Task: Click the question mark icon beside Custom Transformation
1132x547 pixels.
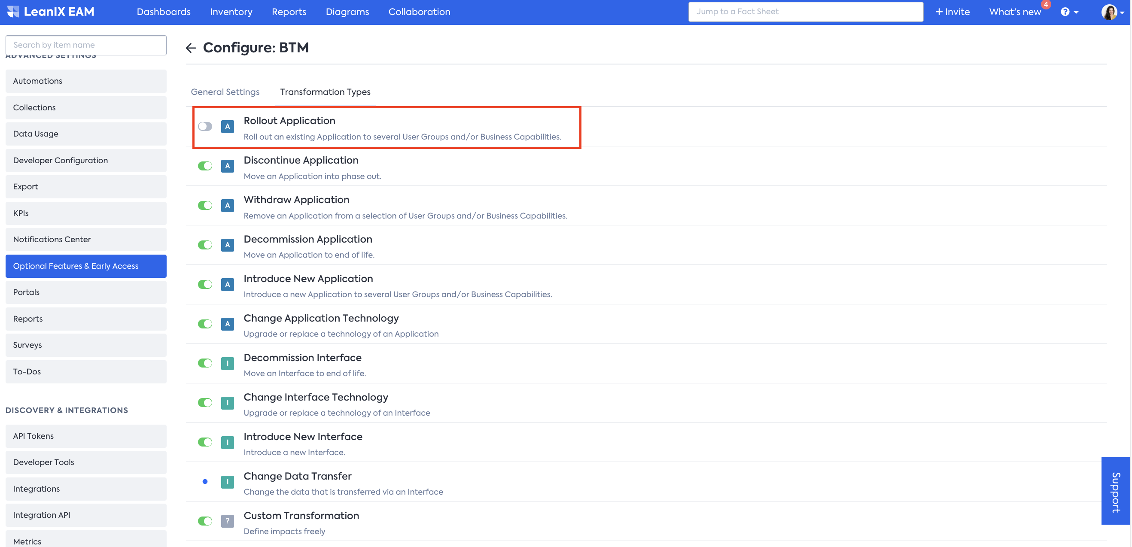Action: 227,521
